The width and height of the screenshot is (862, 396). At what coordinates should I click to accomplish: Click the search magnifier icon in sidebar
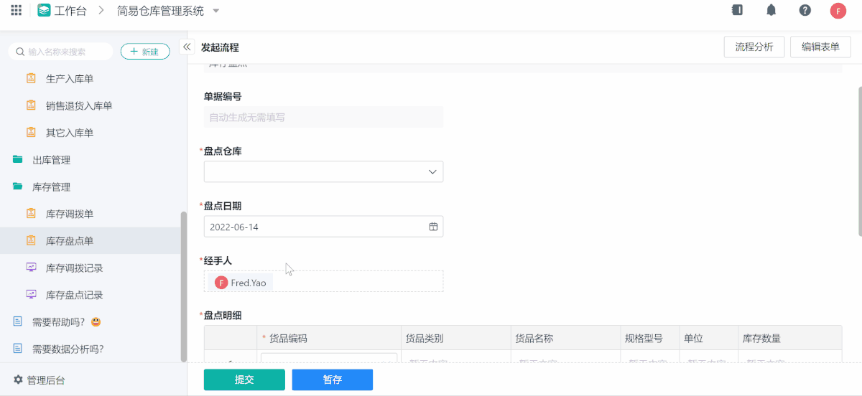pos(20,52)
